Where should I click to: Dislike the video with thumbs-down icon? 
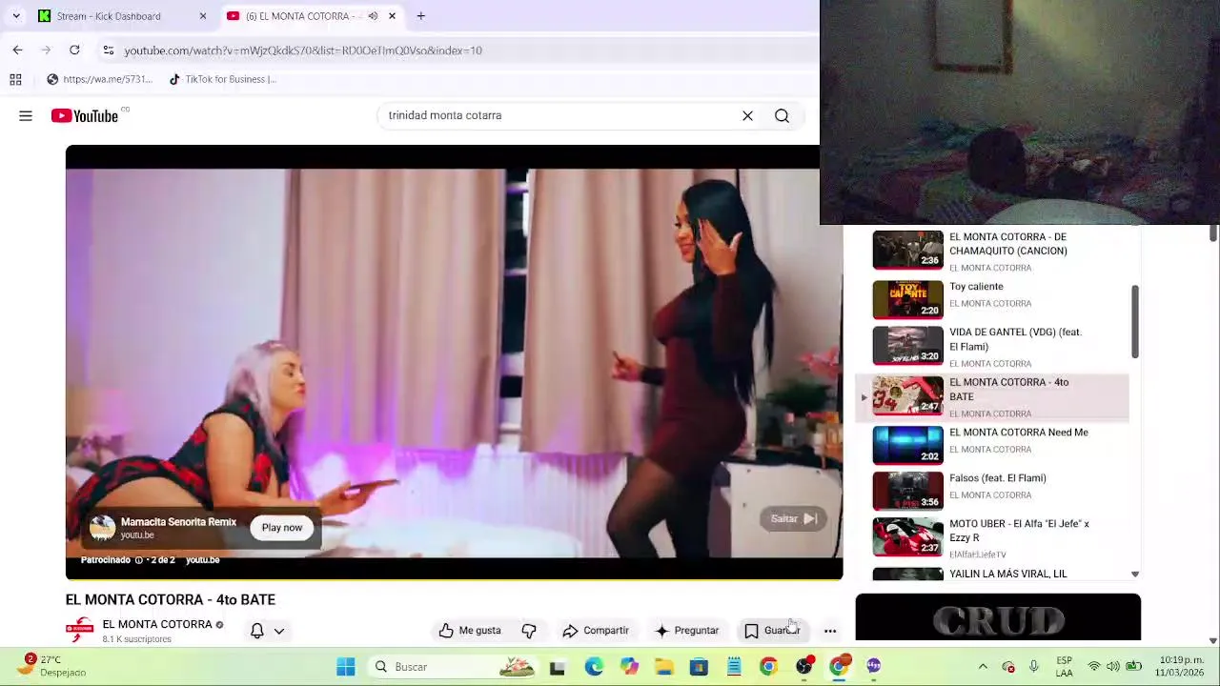click(529, 630)
